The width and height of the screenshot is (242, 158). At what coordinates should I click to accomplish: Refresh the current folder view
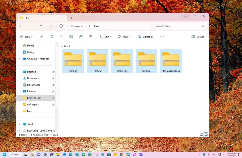tap(51, 26)
